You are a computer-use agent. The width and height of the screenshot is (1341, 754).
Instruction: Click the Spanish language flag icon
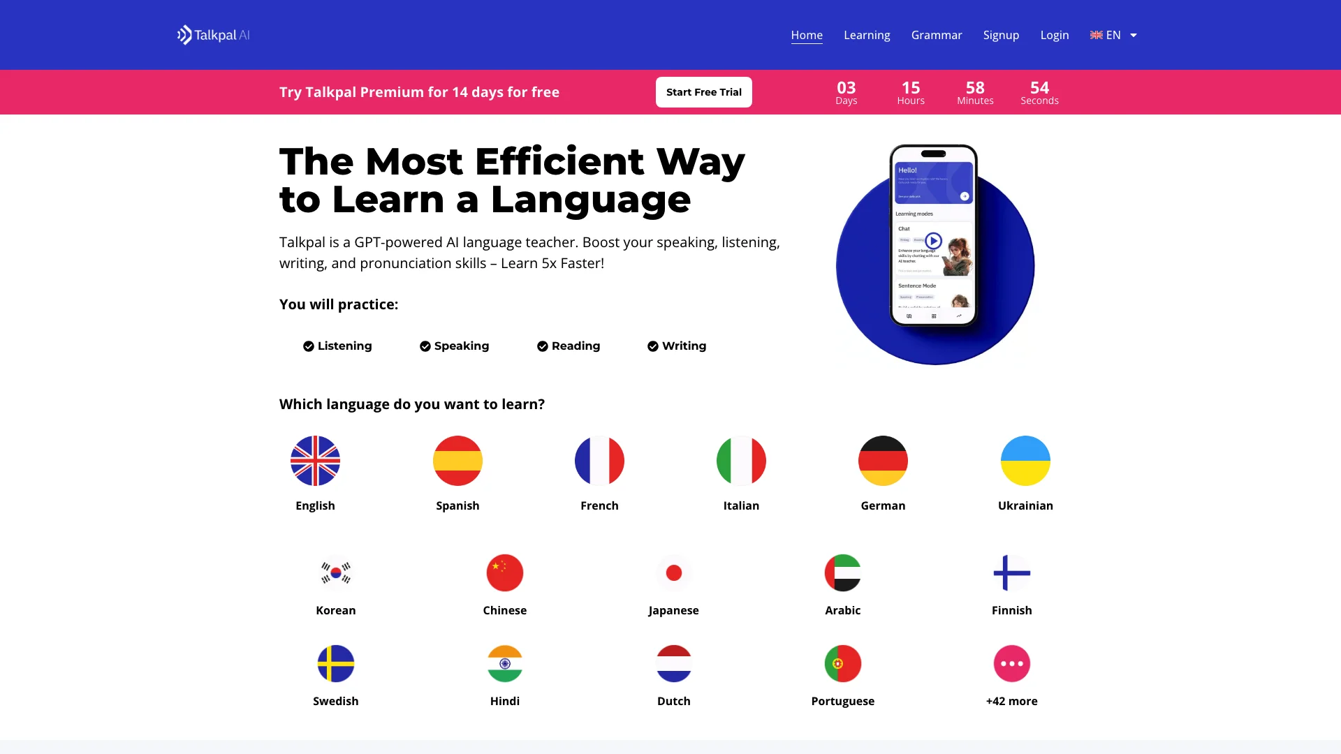tap(457, 460)
